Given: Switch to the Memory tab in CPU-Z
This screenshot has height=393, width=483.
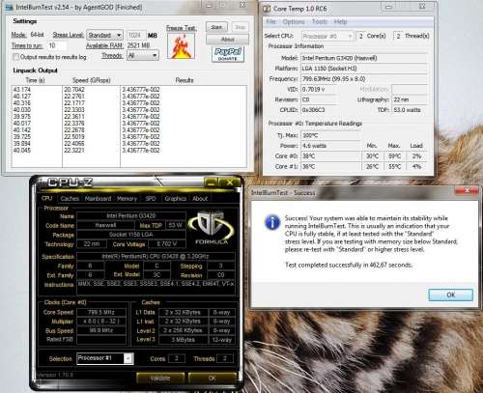Looking at the screenshot, I should (x=127, y=199).
